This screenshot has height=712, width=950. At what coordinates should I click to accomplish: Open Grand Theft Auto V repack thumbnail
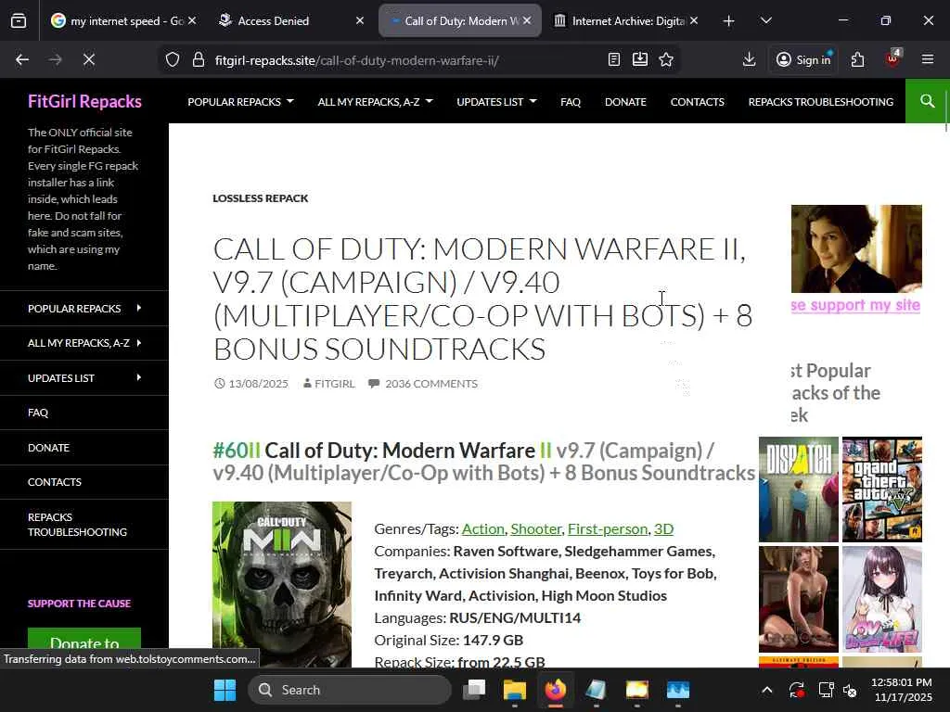882,489
